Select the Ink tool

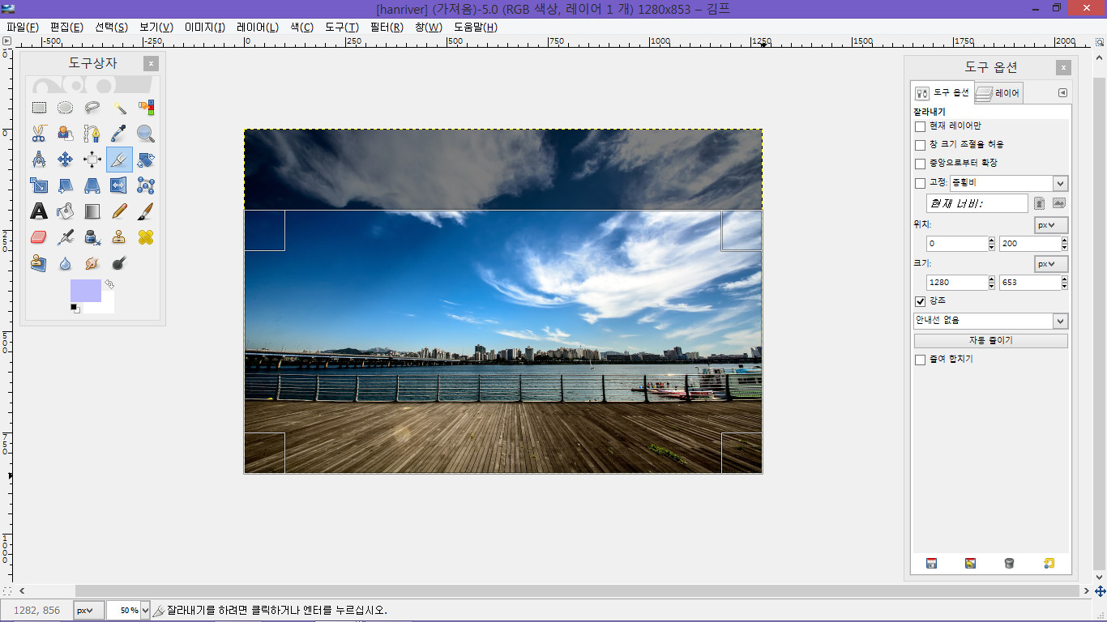92,237
